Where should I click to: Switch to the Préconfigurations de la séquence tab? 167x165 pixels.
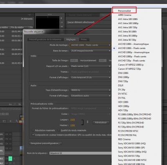45,39
